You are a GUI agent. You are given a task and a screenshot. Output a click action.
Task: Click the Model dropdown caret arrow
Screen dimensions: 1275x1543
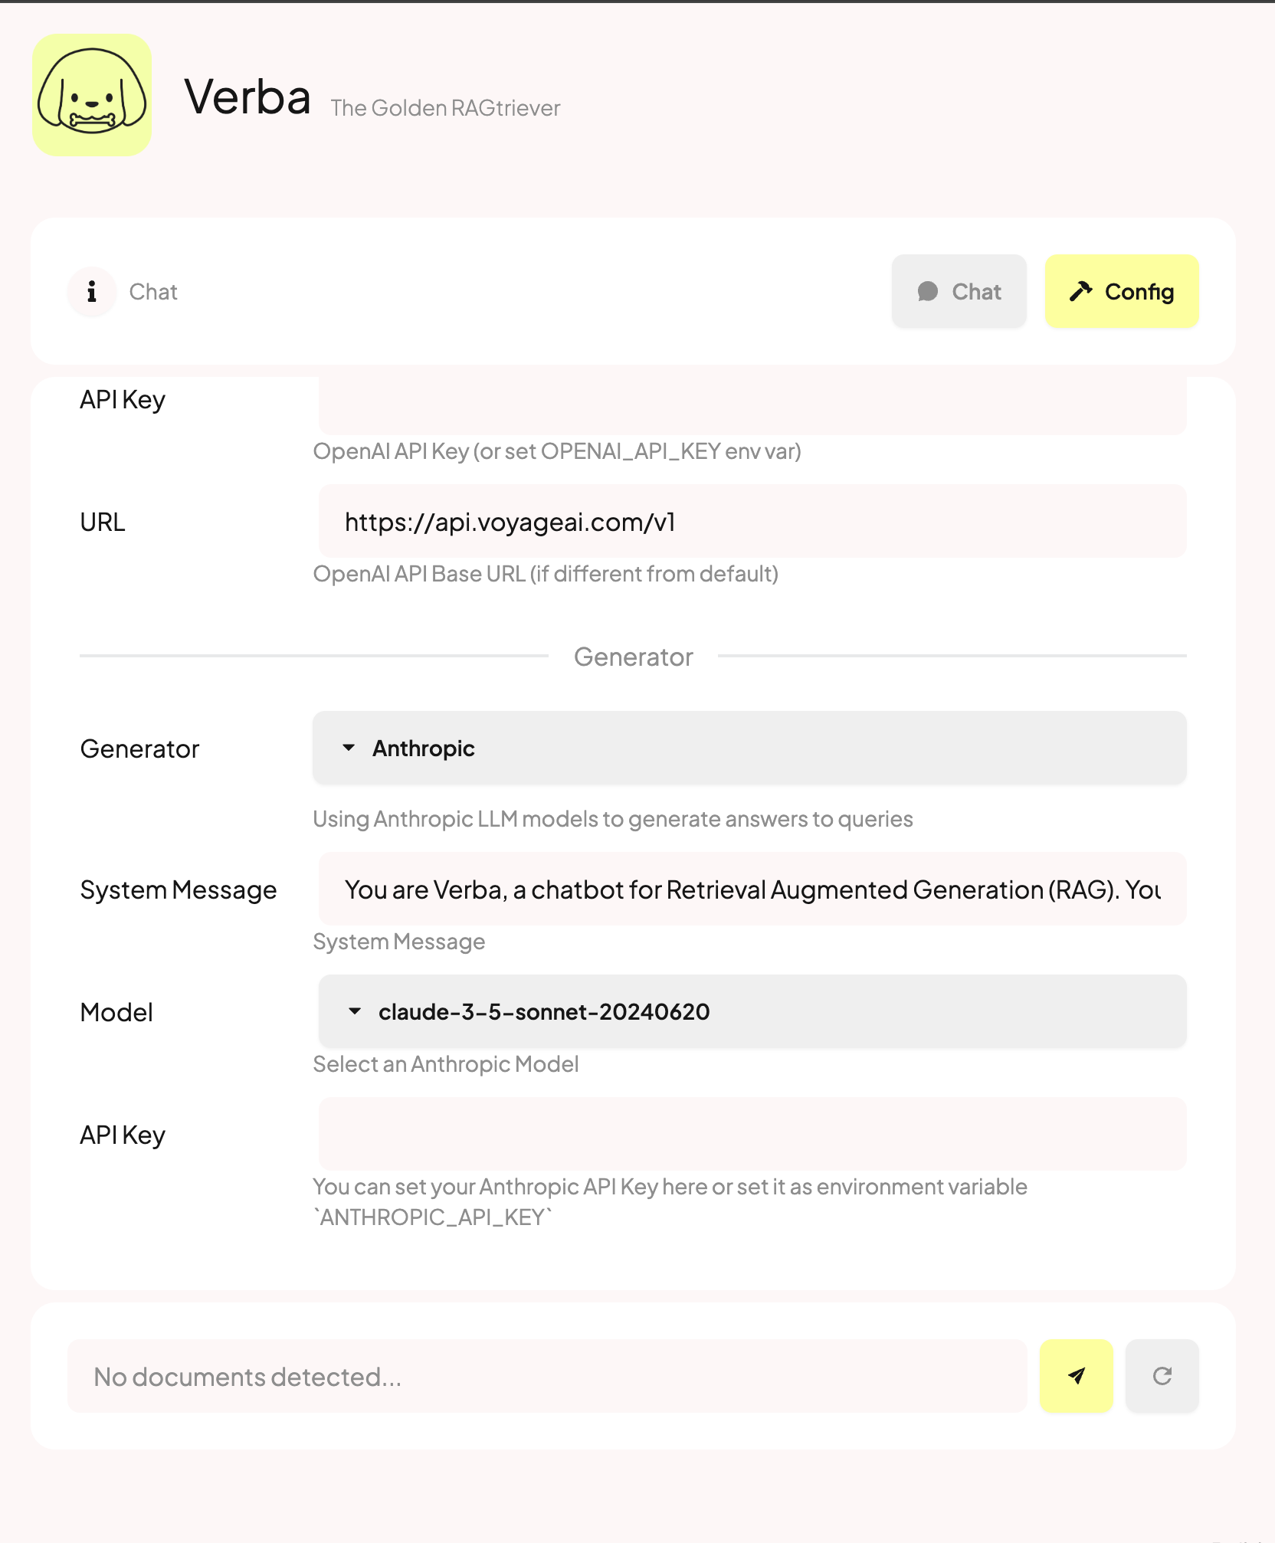[x=355, y=1011]
